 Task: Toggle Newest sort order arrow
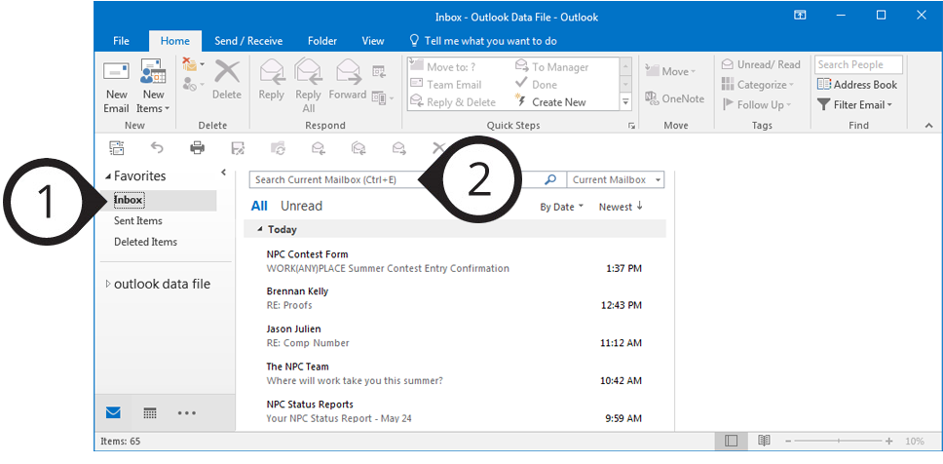[x=622, y=207]
